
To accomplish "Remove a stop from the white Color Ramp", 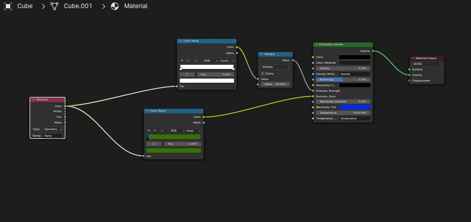I will click(188, 61).
